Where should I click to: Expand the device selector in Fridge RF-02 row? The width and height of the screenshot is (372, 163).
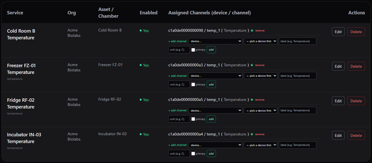coord(215,110)
